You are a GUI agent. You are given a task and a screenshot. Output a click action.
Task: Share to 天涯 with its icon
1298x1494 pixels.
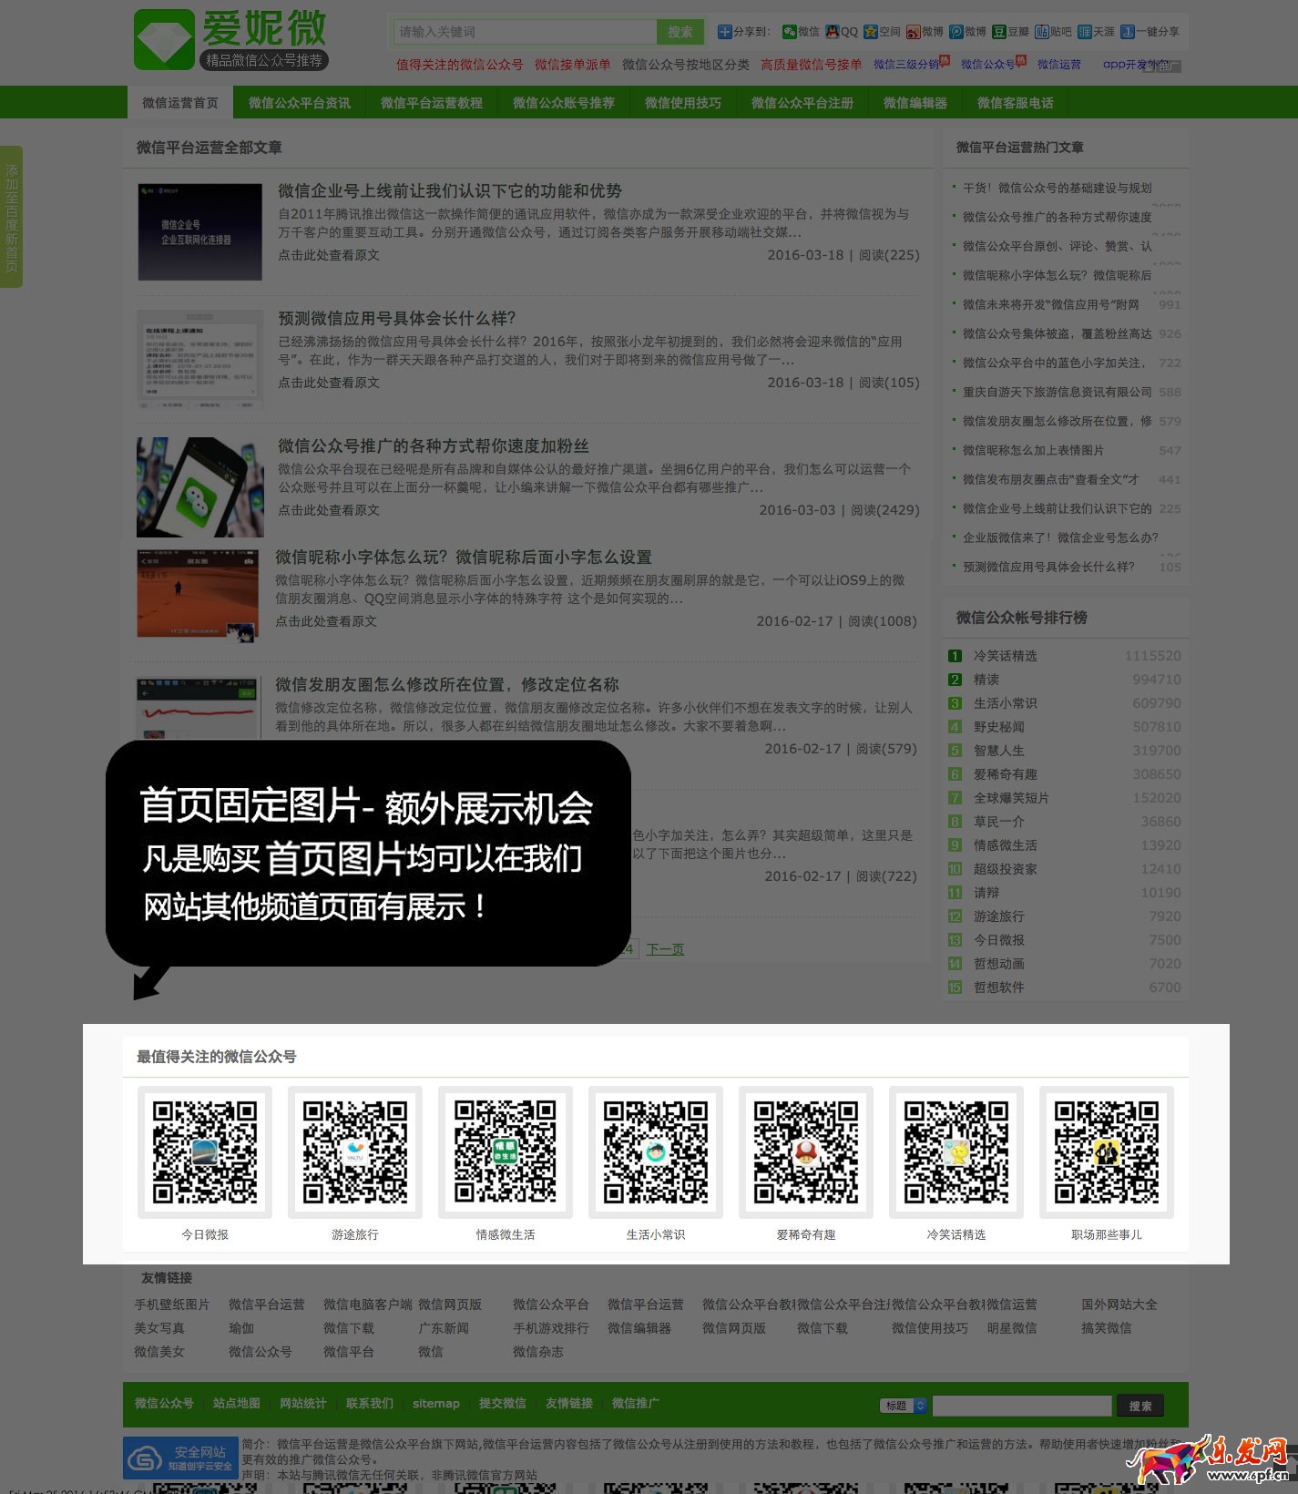click(x=1084, y=32)
